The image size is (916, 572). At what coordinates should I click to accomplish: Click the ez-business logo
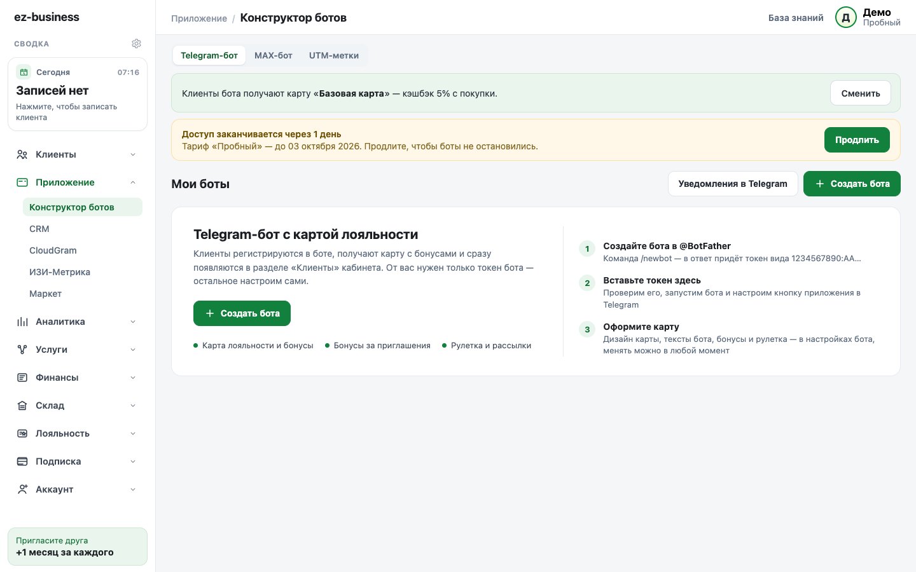tap(46, 17)
